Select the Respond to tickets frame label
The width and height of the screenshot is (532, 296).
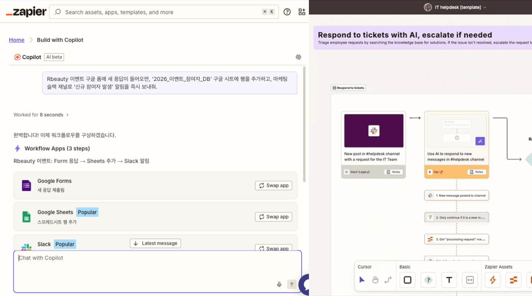tap(348, 88)
